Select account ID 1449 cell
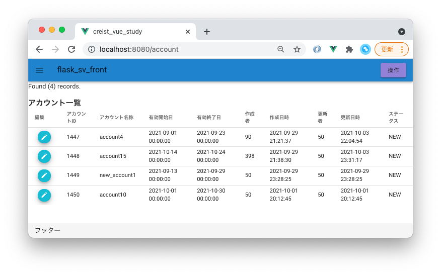The image size is (441, 275). 73,175
